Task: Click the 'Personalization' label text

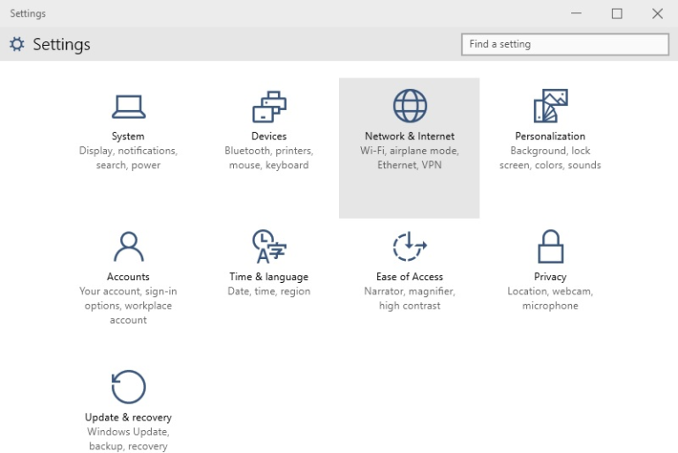Action: click(x=550, y=137)
